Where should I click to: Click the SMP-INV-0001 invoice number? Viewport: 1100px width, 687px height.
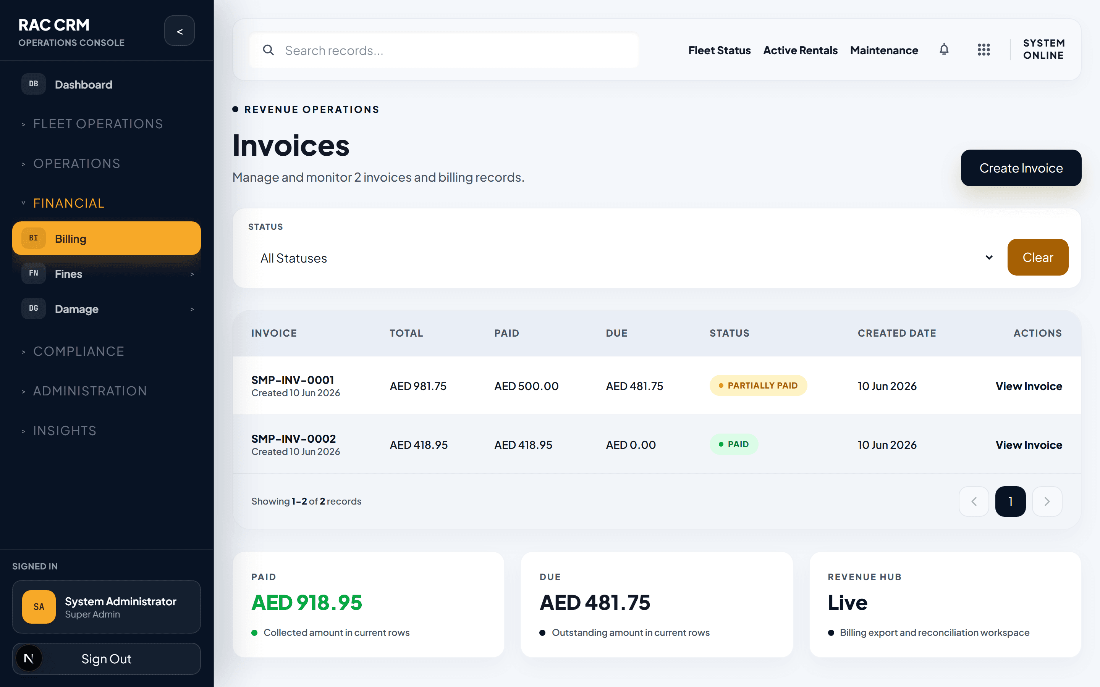292,379
